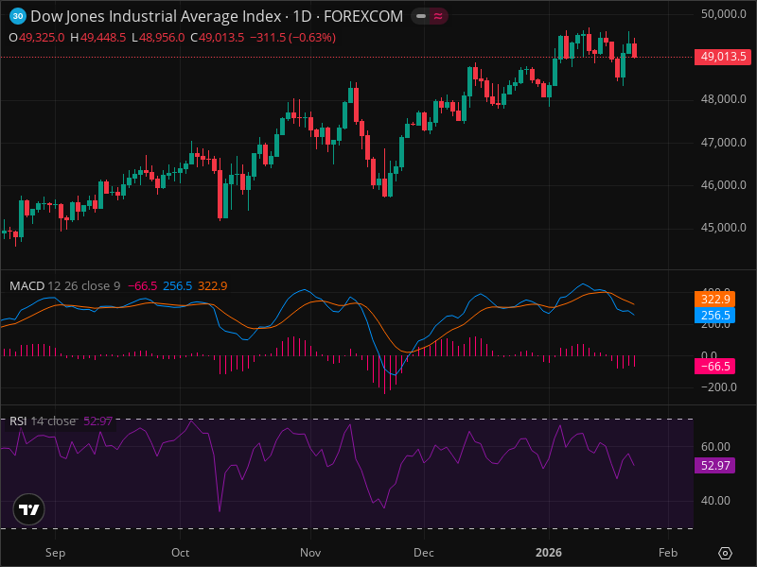Click the pink −66.5 histogram label
This screenshot has height=567, width=757.
pyautogui.click(x=715, y=367)
